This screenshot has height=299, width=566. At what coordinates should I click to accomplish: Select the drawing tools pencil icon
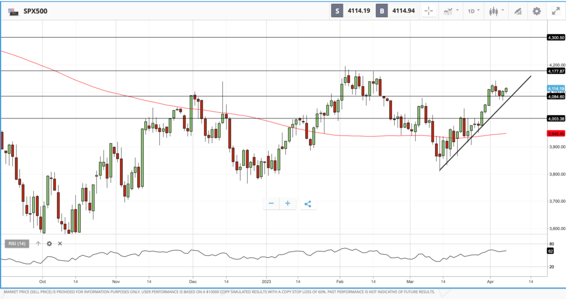[518, 11]
